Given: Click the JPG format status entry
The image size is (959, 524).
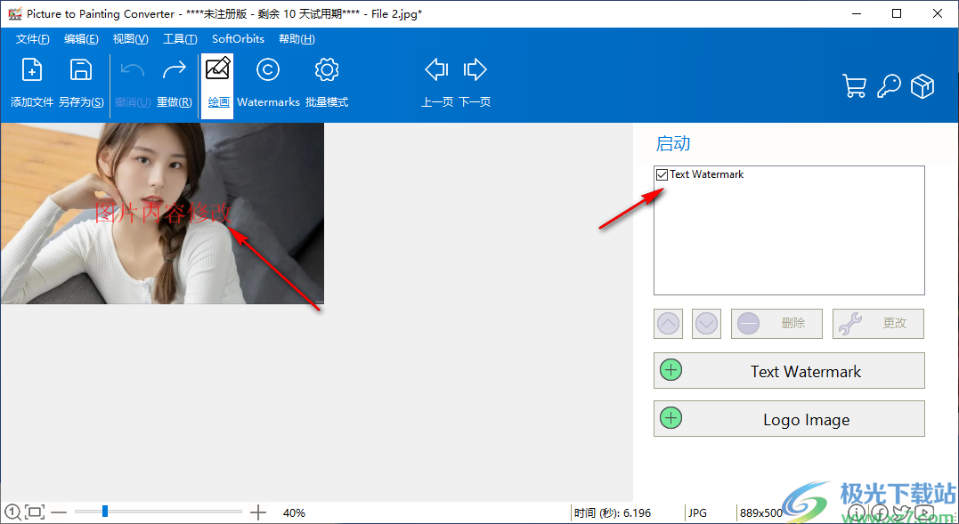Looking at the screenshot, I should (x=698, y=513).
